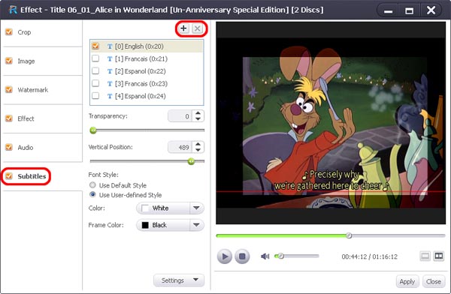Screen dimensions: 451x294
Task: Remove the subtitle with the X icon
Action: [x=197, y=28]
